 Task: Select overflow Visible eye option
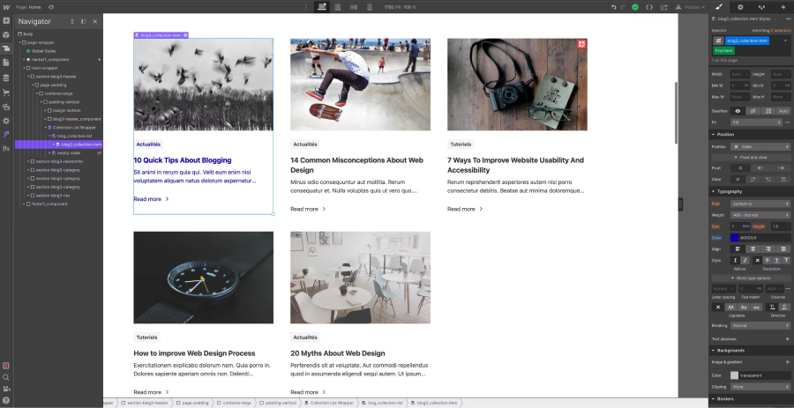(738, 111)
